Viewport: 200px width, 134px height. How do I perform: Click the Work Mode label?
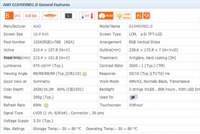pos(109,81)
